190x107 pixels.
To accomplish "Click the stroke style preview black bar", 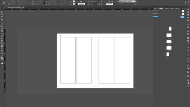I will point(81,4).
